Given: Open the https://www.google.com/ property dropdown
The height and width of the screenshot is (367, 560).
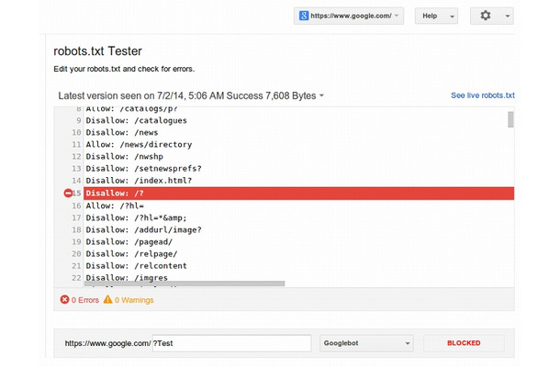Looking at the screenshot, I should (349, 16).
